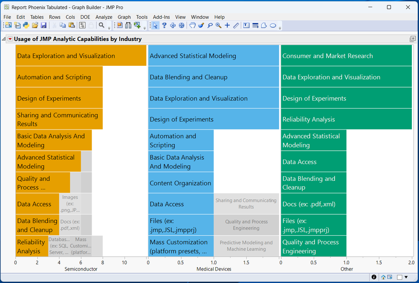Click orange Automation and Scripting bar
This screenshot has width=419, height=283.
coord(59,77)
